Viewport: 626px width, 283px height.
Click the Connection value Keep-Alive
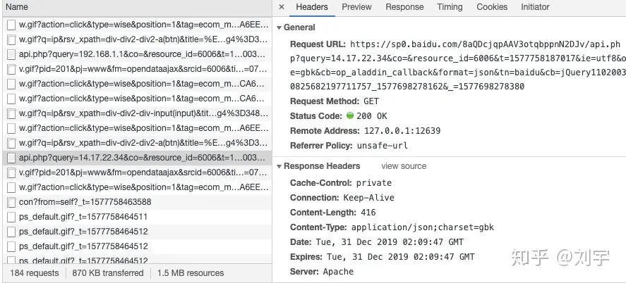(x=369, y=198)
